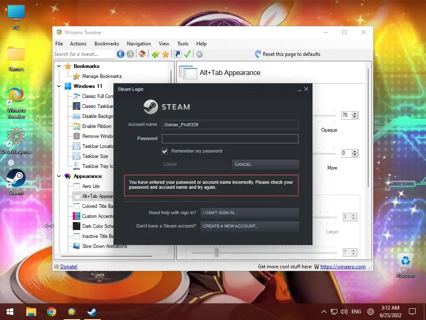Open the Windows Start menu
The height and width of the screenshot is (320, 426).
[x=10, y=312]
